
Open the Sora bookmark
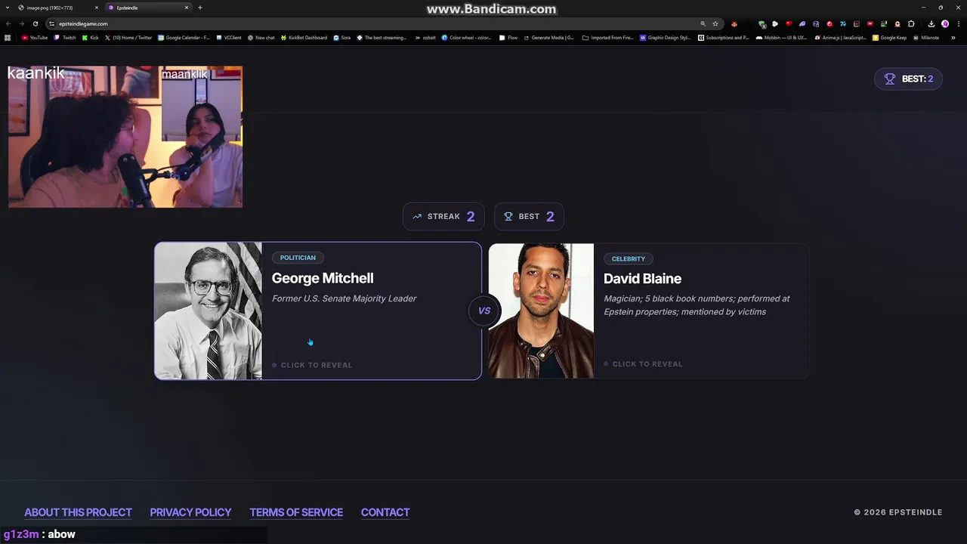coord(342,37)
